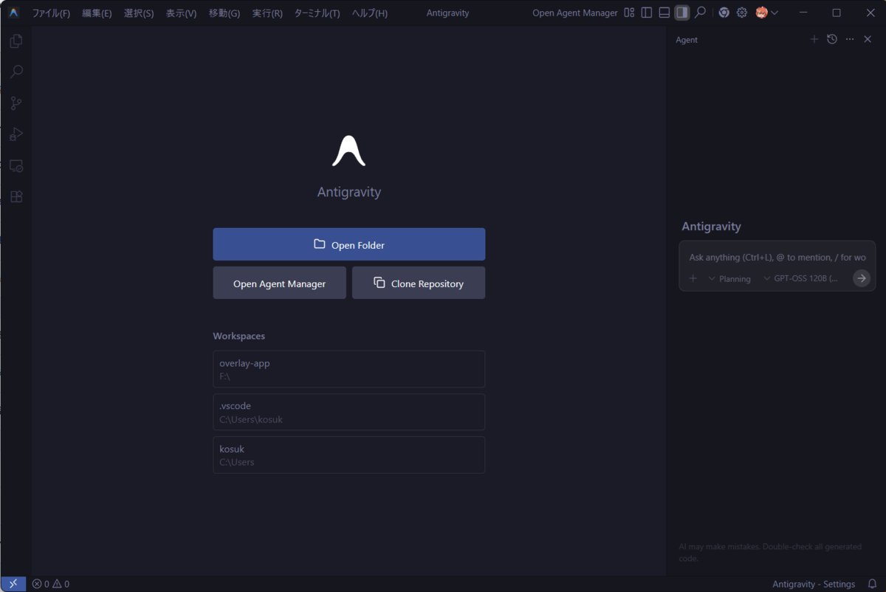Focus the Ask anything chat input
The height and width of the screenshot is (592, 886).
coord(777,257)
